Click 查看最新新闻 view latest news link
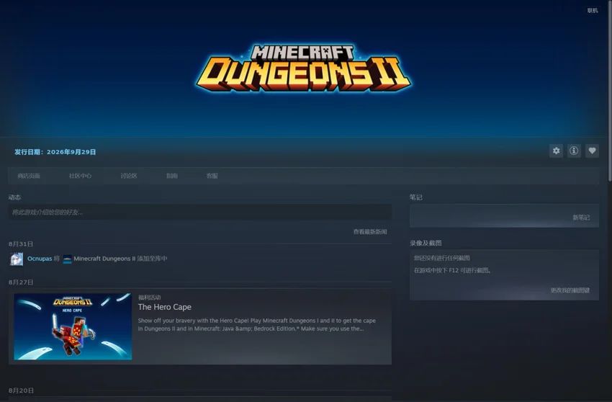 pos(370,232)
